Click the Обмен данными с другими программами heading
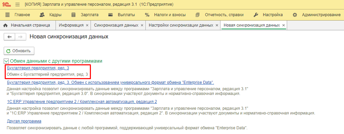 tap(56, 61)
